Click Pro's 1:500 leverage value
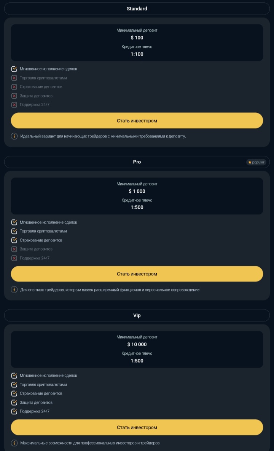The width and height of the screenshot is (274, 451). (137, 207)
